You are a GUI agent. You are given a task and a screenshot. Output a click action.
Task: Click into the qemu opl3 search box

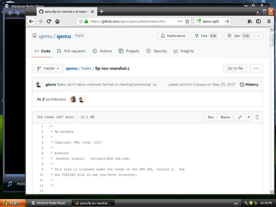tap(212, 22)
